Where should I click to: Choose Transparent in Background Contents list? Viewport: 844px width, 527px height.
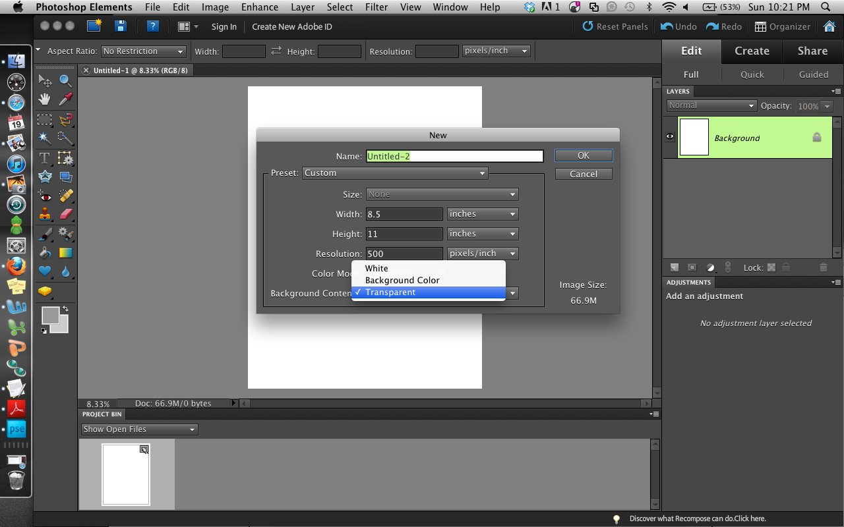pos(429,292)
